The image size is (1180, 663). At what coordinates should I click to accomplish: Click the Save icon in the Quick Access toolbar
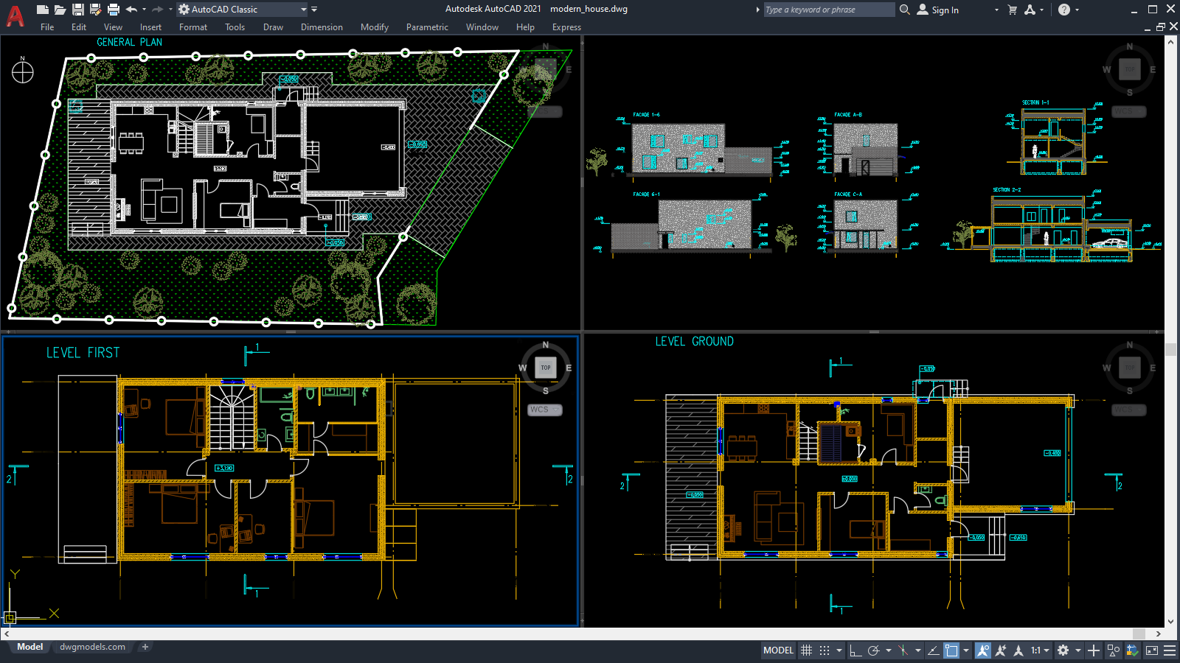pos(77,9)
